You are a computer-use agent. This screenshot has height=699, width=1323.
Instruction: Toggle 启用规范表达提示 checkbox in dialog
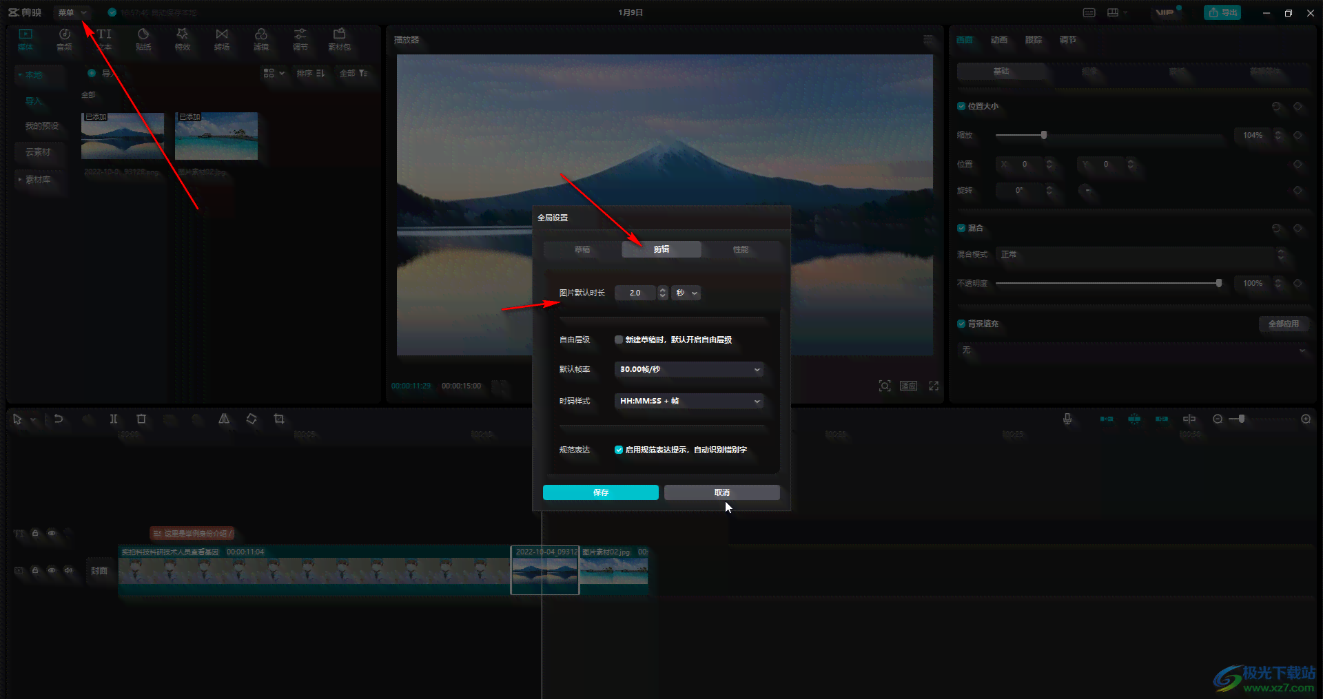click(619, 450)
